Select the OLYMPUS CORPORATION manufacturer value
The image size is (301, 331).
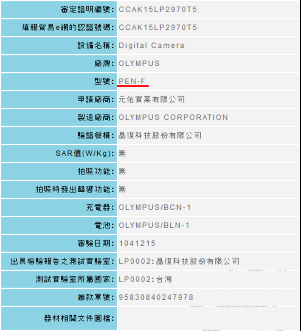(x=173, y=117)
